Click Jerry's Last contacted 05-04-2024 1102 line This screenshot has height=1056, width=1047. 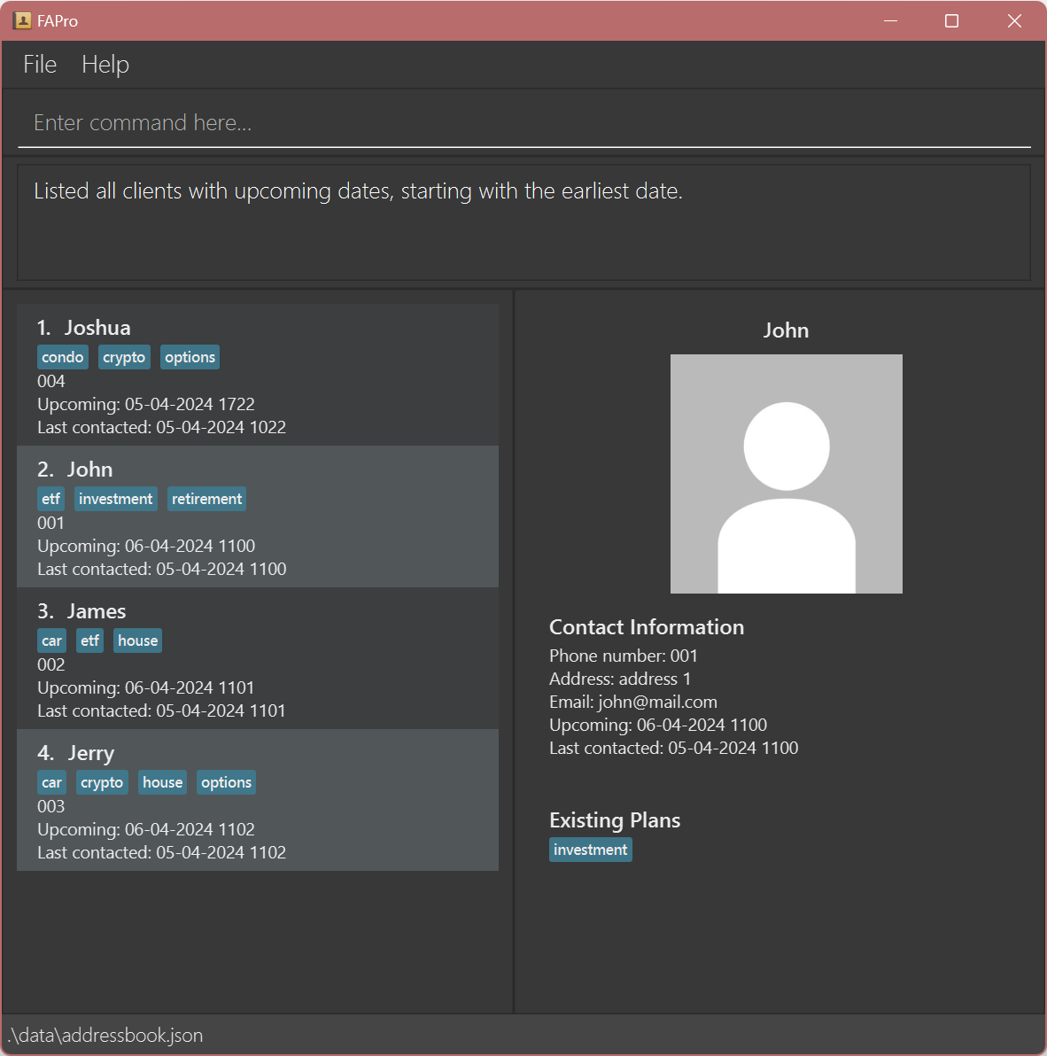(161, 852)
